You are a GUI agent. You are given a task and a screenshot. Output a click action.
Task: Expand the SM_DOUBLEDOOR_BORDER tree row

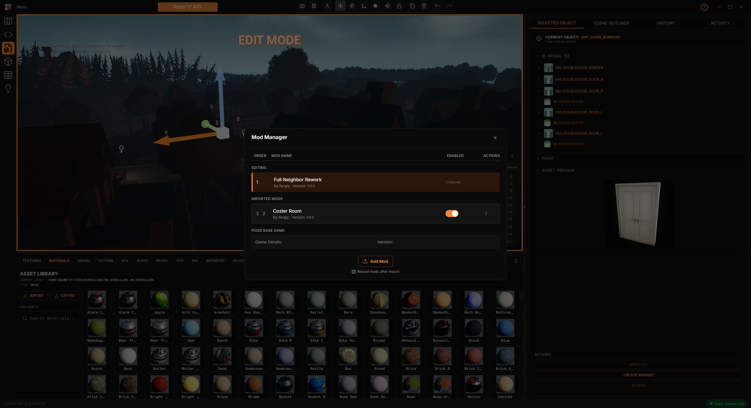[x=539, y=68]
